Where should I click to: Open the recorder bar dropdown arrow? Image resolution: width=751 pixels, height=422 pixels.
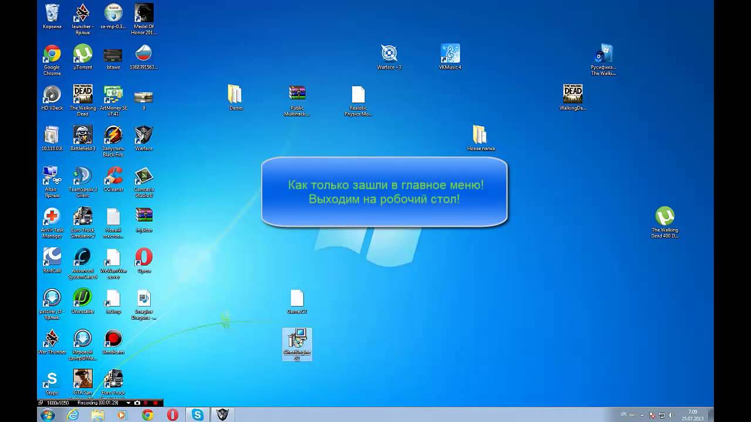click(x=128, y=403)
